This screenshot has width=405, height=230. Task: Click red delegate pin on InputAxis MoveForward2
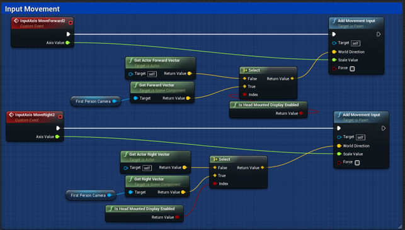click(x=71, y=23)
